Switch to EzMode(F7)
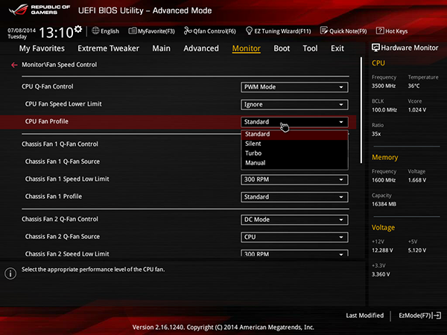Screen dimensions: 447x335 point(419,316)
